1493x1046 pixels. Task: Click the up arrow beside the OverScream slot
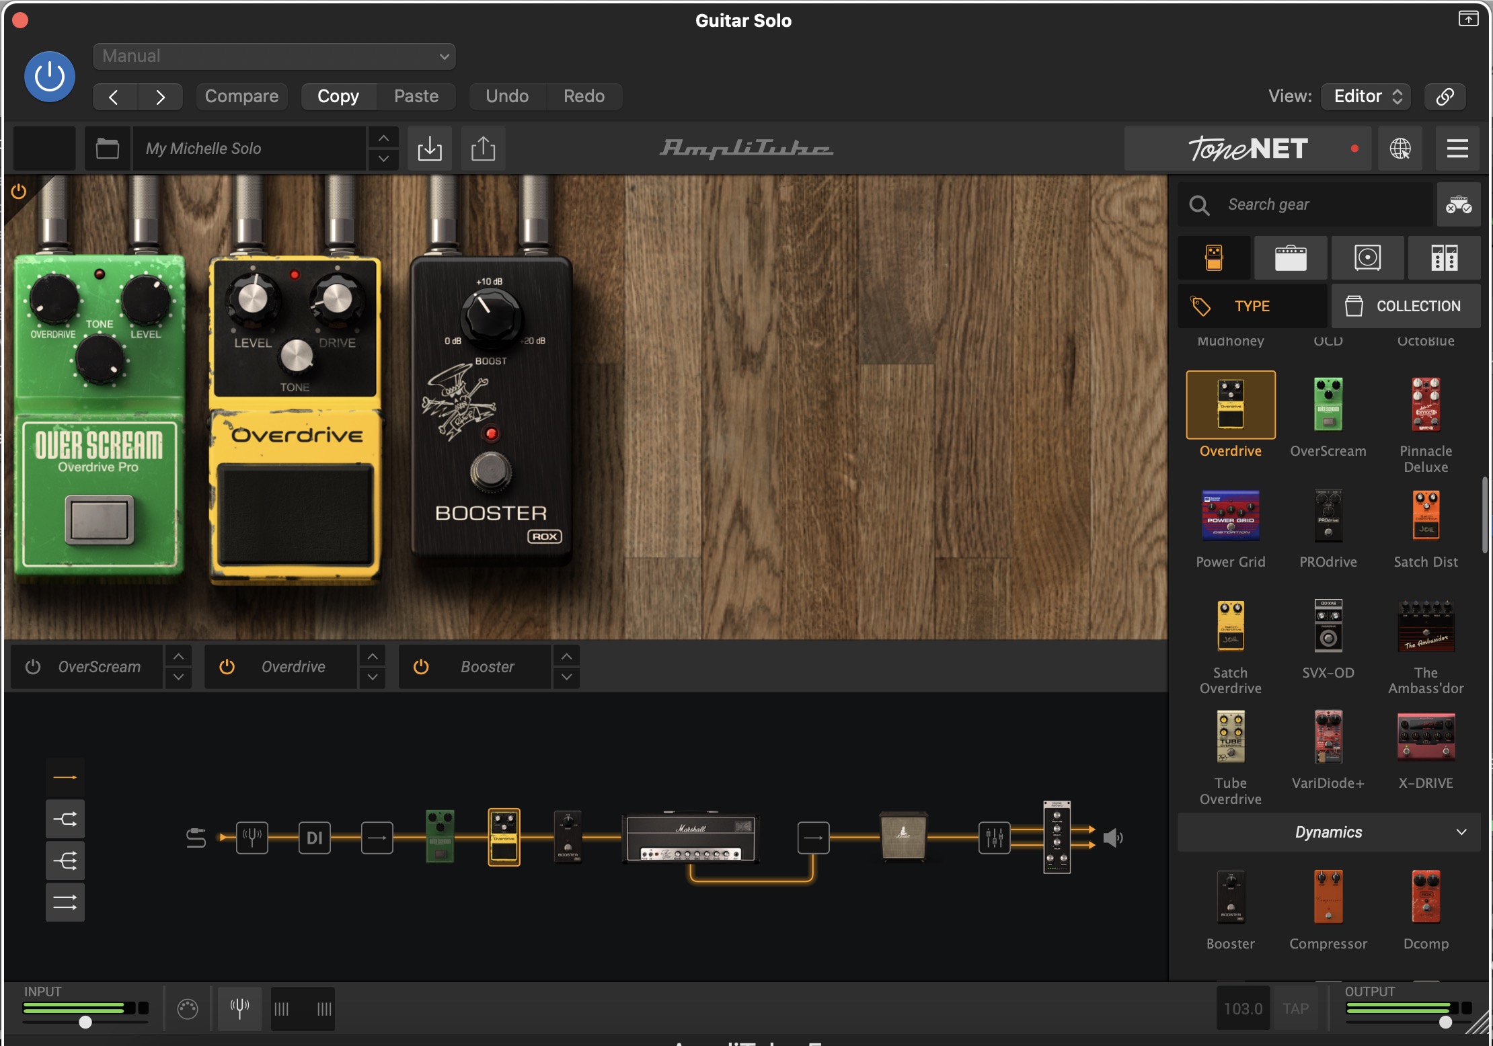click(178, 656)
